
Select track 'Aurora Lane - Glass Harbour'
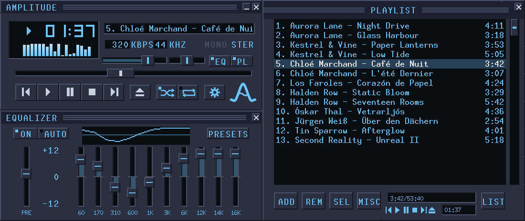tap(390, 35)
